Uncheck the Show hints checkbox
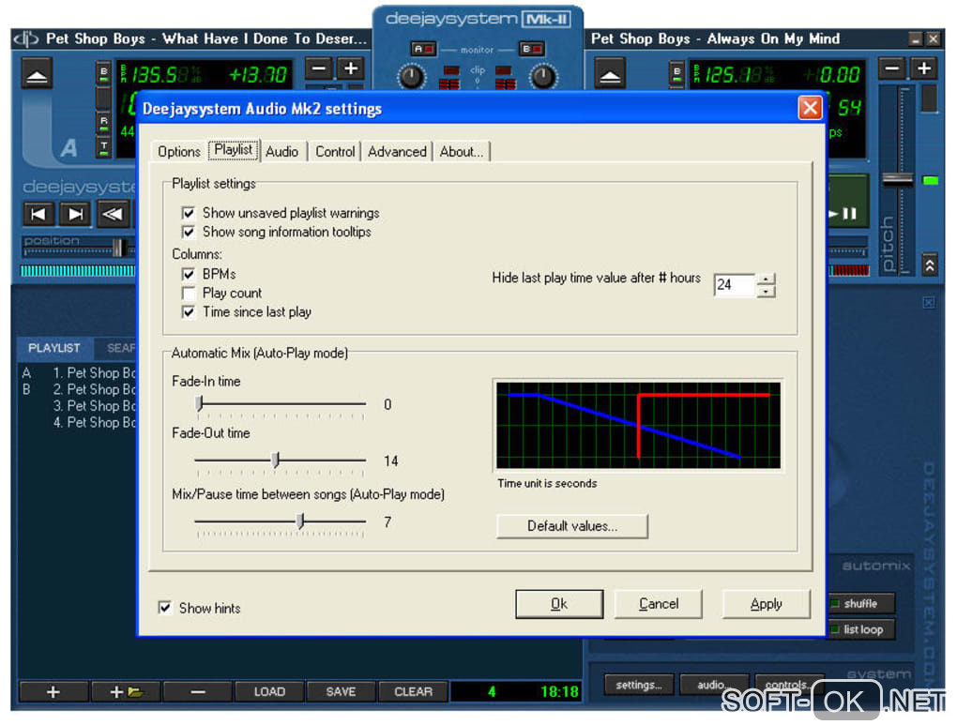957x725 pixels. tap(165, 608)
